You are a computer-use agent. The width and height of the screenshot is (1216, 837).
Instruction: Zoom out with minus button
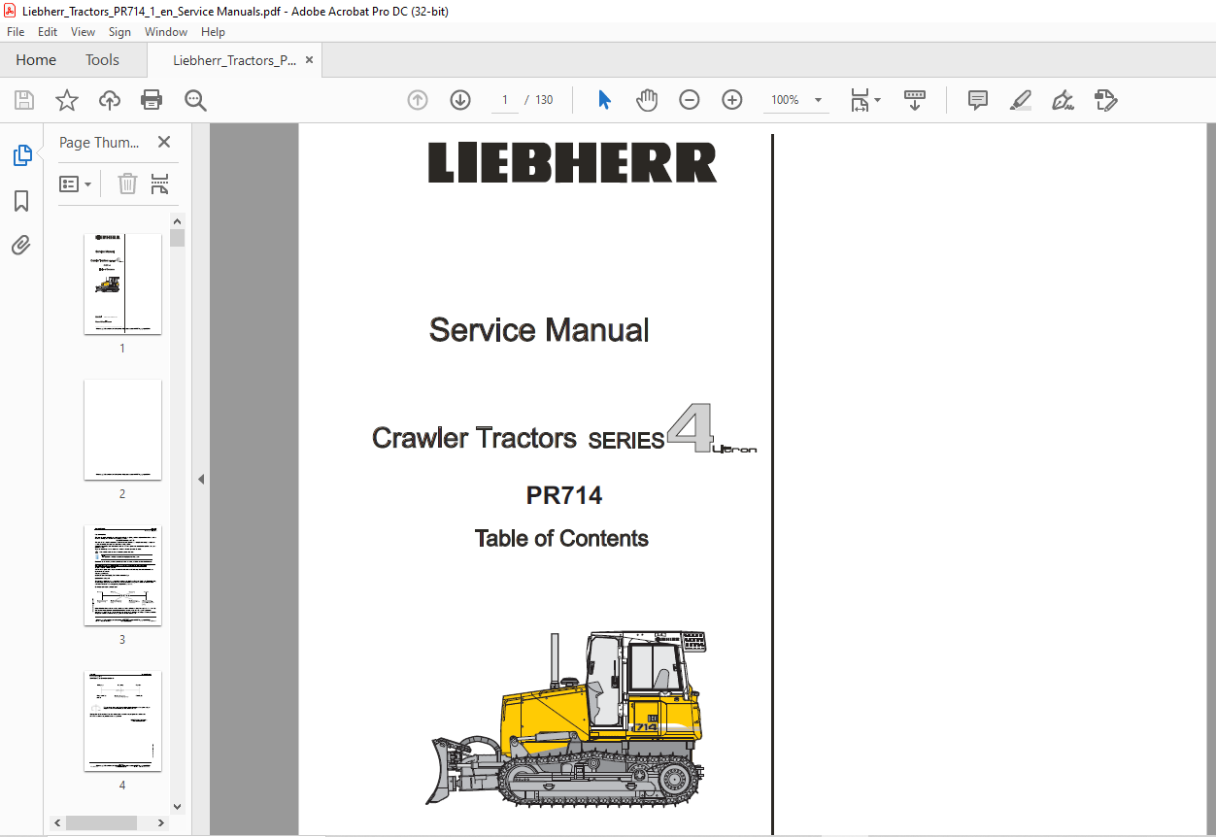click(x=690, y=100)
